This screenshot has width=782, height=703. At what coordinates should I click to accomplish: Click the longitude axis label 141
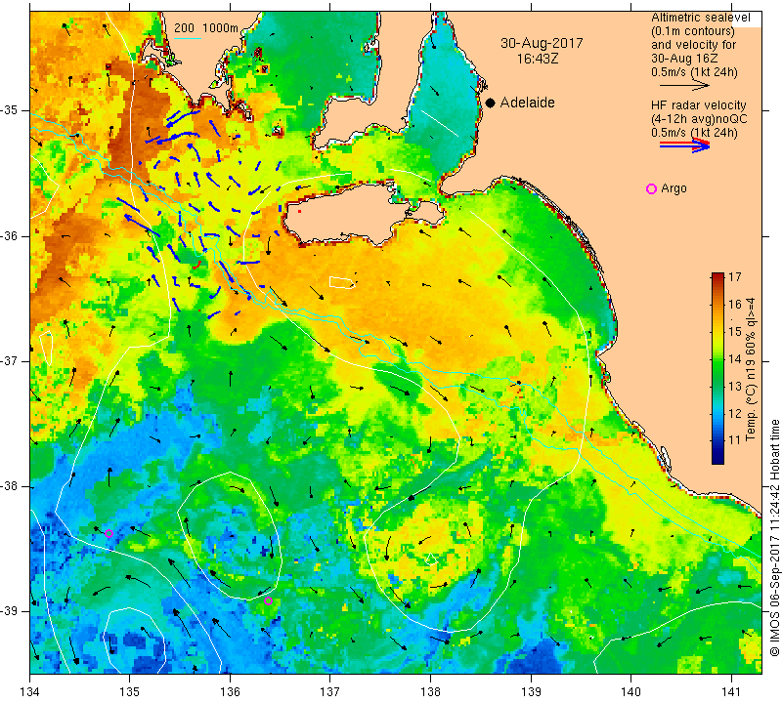click(731, 691)
